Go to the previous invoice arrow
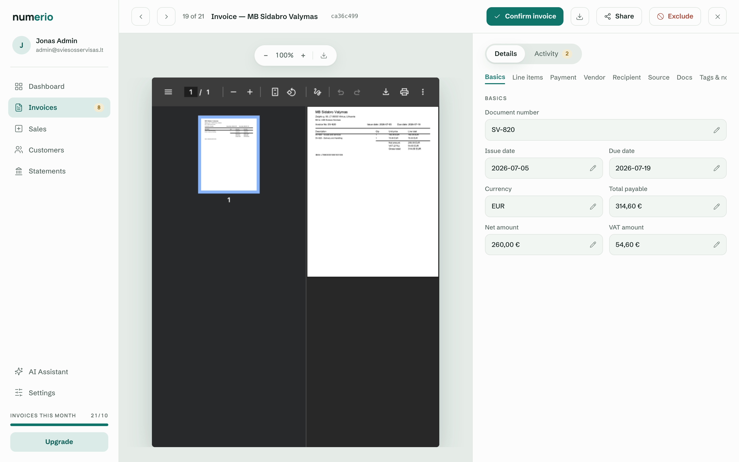This screenshot has height=462, width=739. click(x=140, y=16)
